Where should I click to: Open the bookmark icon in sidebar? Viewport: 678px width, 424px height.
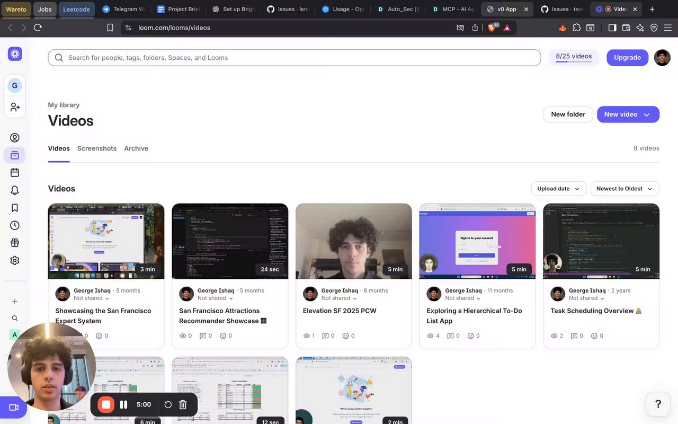[15, 208]
